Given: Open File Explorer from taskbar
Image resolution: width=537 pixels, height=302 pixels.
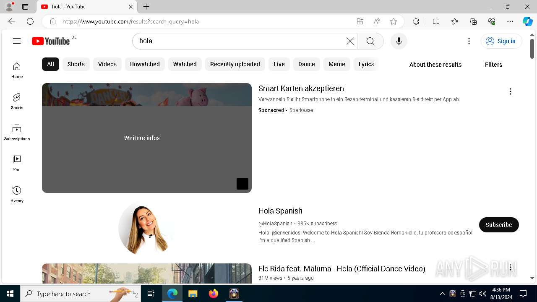Looking at the screenshot, I should (x=193, y=294).
